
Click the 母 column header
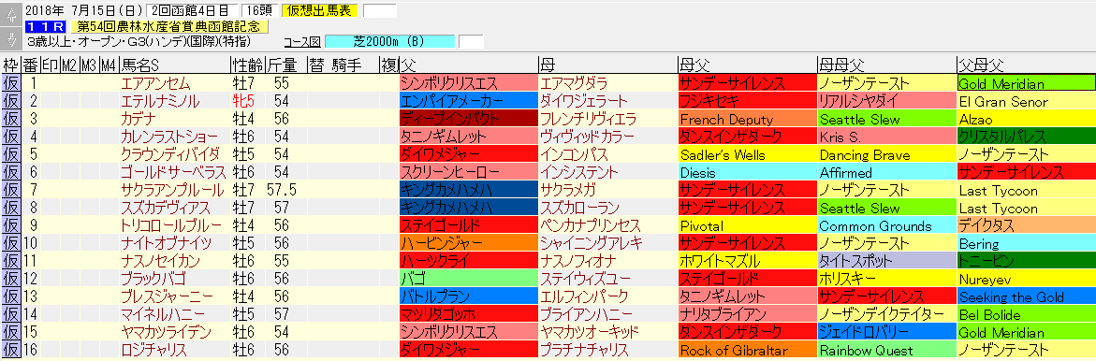[607, 65]
